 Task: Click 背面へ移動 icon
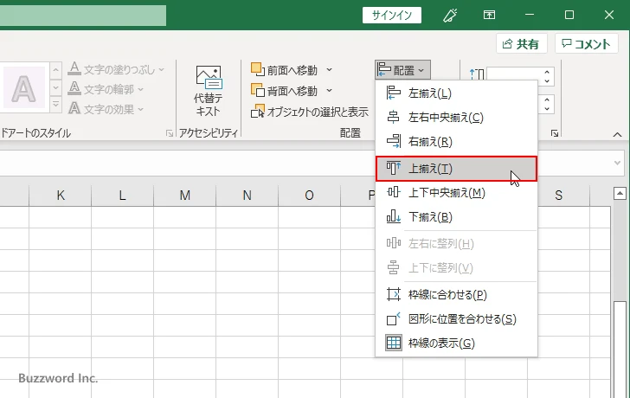tap(258, 90)
